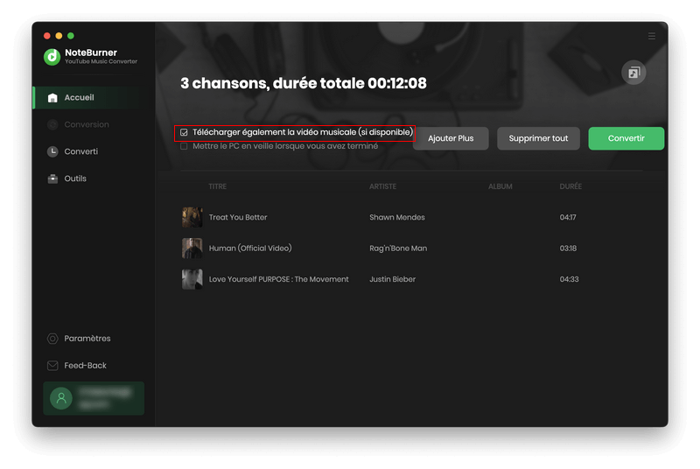Uncheck Télécharger également la vidéo musicale

(184, 132)
